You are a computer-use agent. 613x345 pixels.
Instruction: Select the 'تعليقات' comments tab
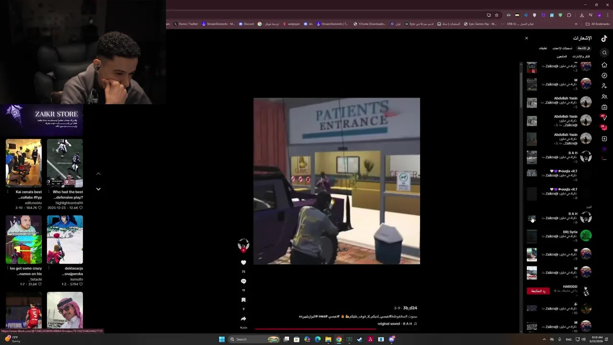coord(543,48)
